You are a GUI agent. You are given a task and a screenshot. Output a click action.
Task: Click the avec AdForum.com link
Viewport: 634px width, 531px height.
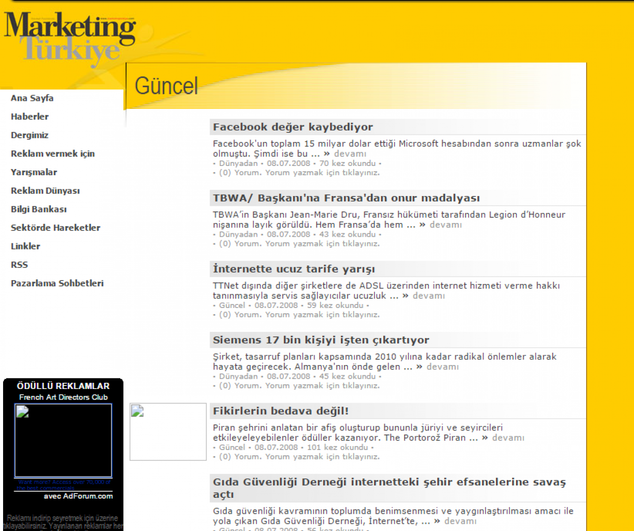point(78,496)
